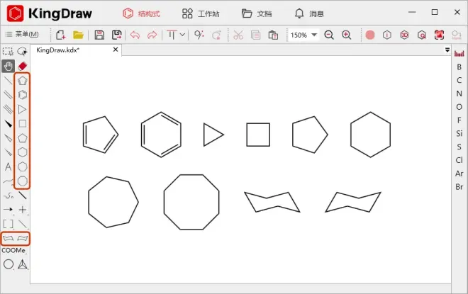Pick the cycloheptane ring tool
Viewport: 468px width, 294px height.
(x=23, y=166)
